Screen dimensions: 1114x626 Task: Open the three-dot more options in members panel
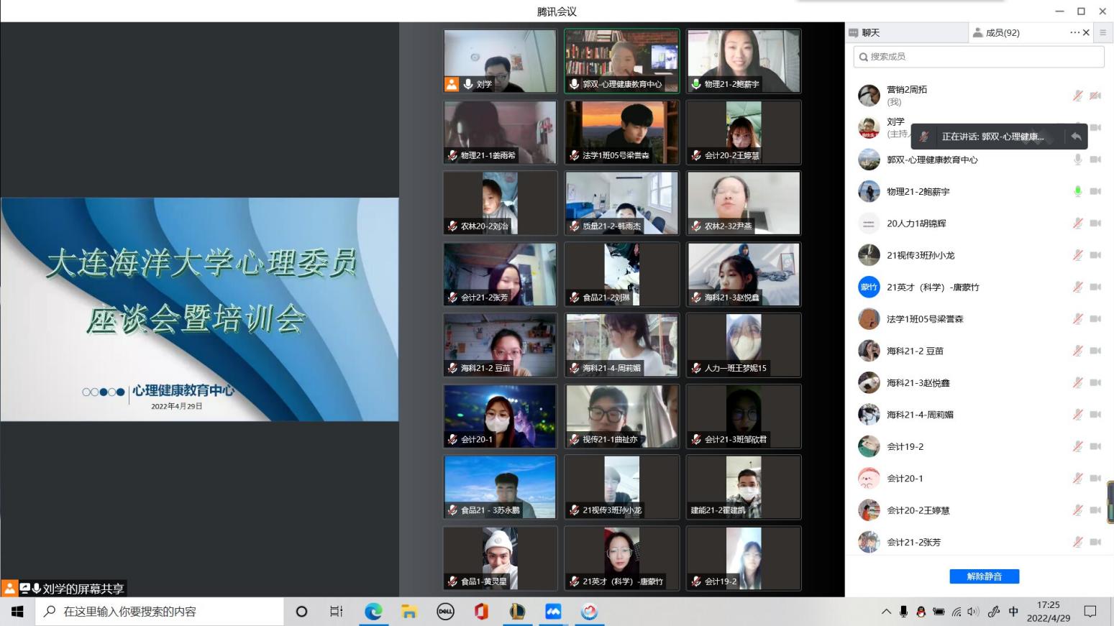(1074, 32)
